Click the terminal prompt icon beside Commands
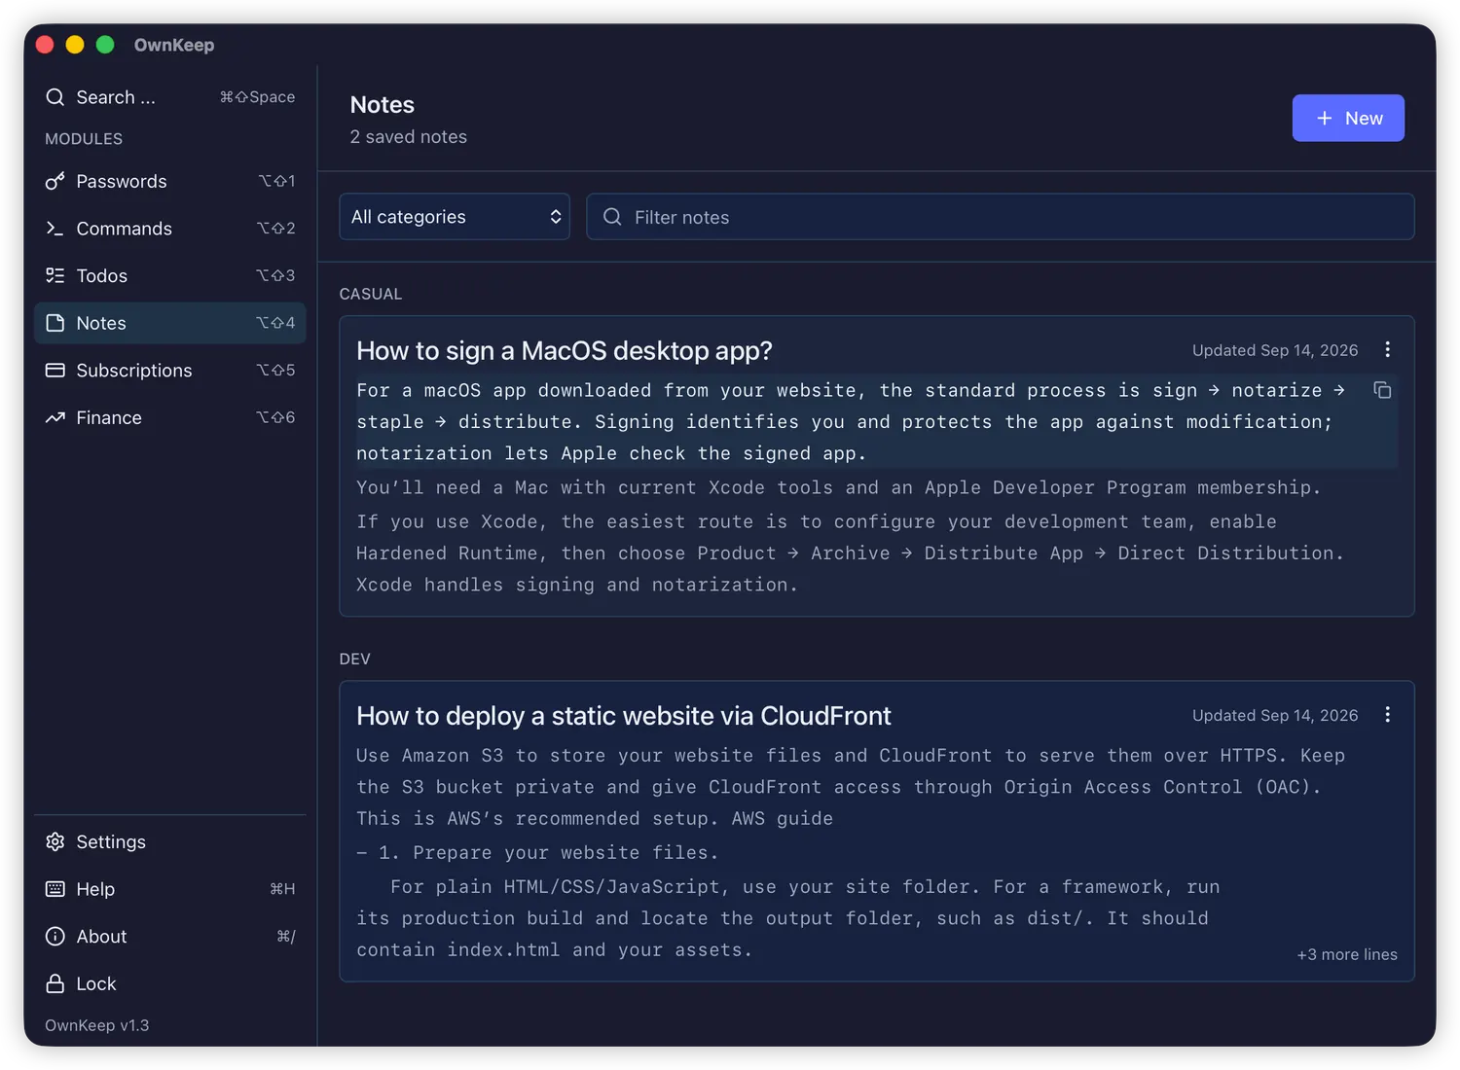Viewport: 1460px width, 1070px height. (55, 229)
